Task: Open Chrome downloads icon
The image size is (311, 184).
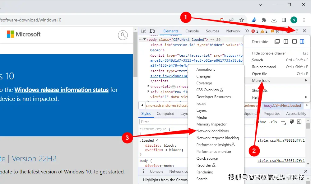Action: (274, 20)
